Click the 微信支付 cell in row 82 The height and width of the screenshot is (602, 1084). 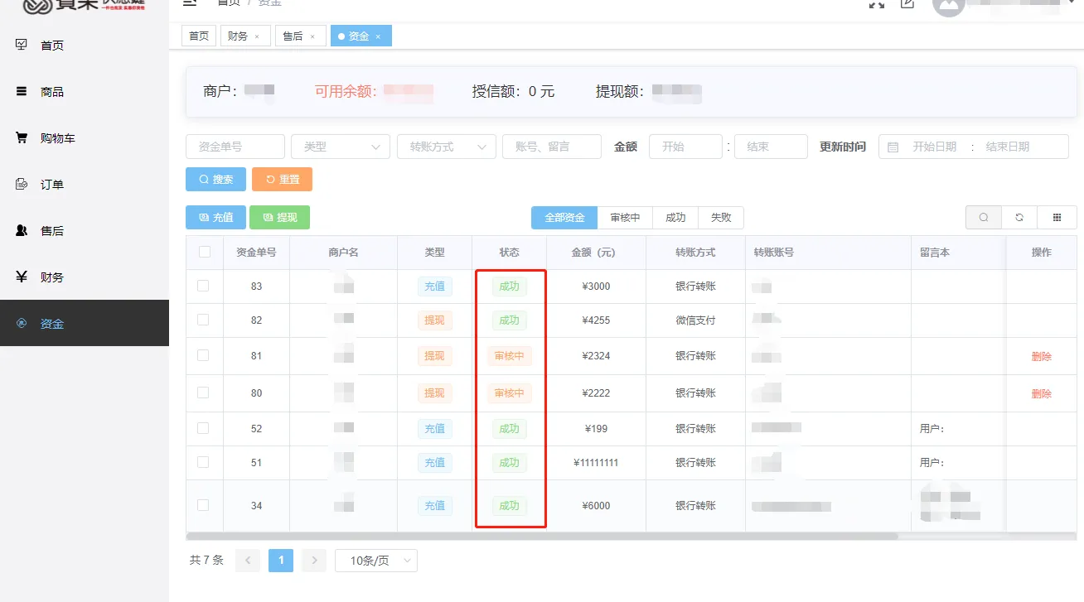click(x=695, y=320)
